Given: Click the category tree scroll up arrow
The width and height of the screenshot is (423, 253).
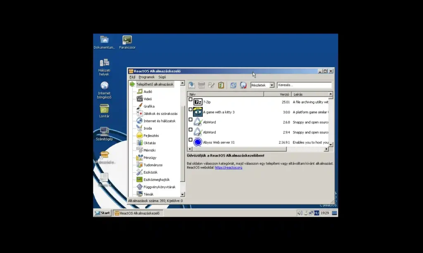Looking at the screenshot, I should pos(182,83).
